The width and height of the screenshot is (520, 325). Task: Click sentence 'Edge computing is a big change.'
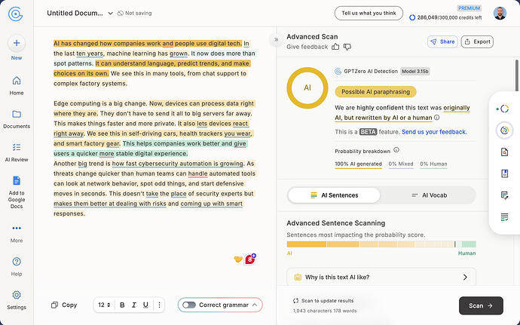[100, 103]
